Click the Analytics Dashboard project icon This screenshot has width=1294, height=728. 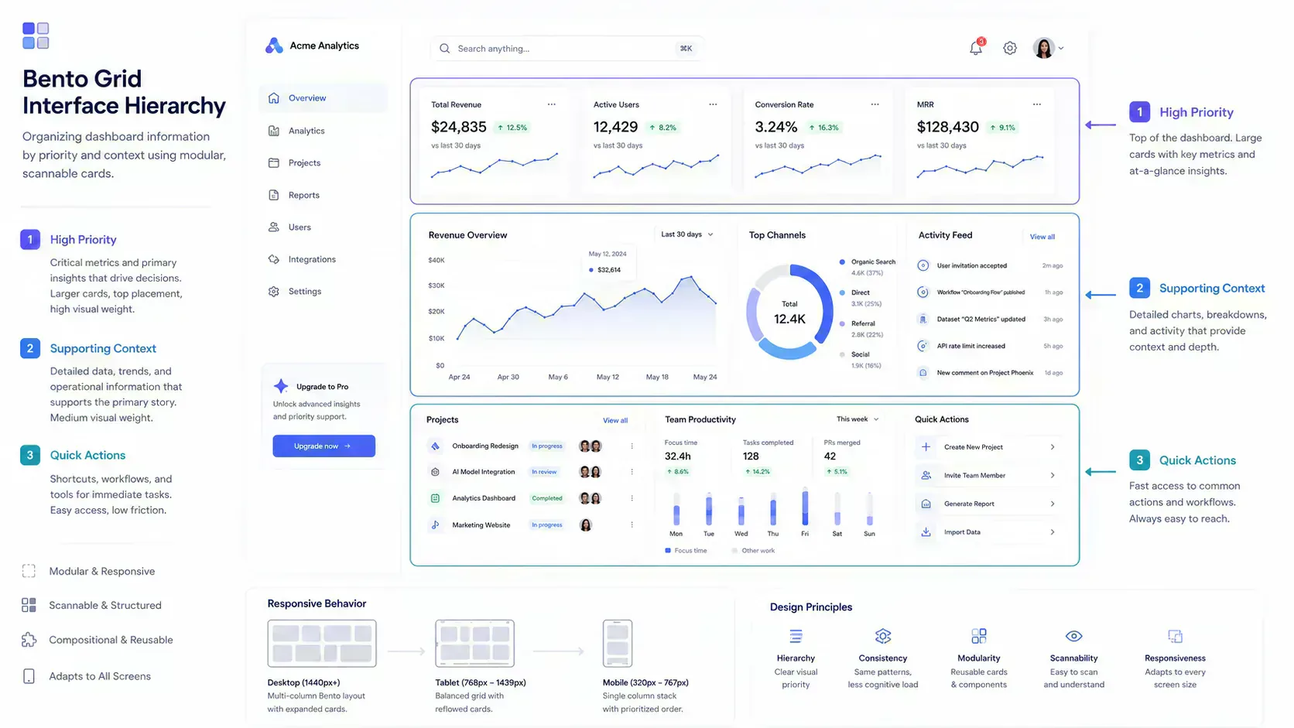coord(435,498)
